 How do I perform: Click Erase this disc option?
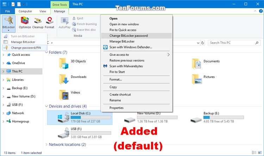[x=84, y=30]
